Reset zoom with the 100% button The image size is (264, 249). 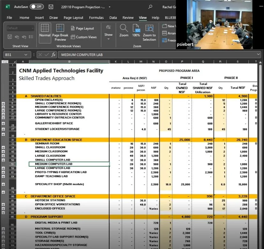[x=136, y=31]
